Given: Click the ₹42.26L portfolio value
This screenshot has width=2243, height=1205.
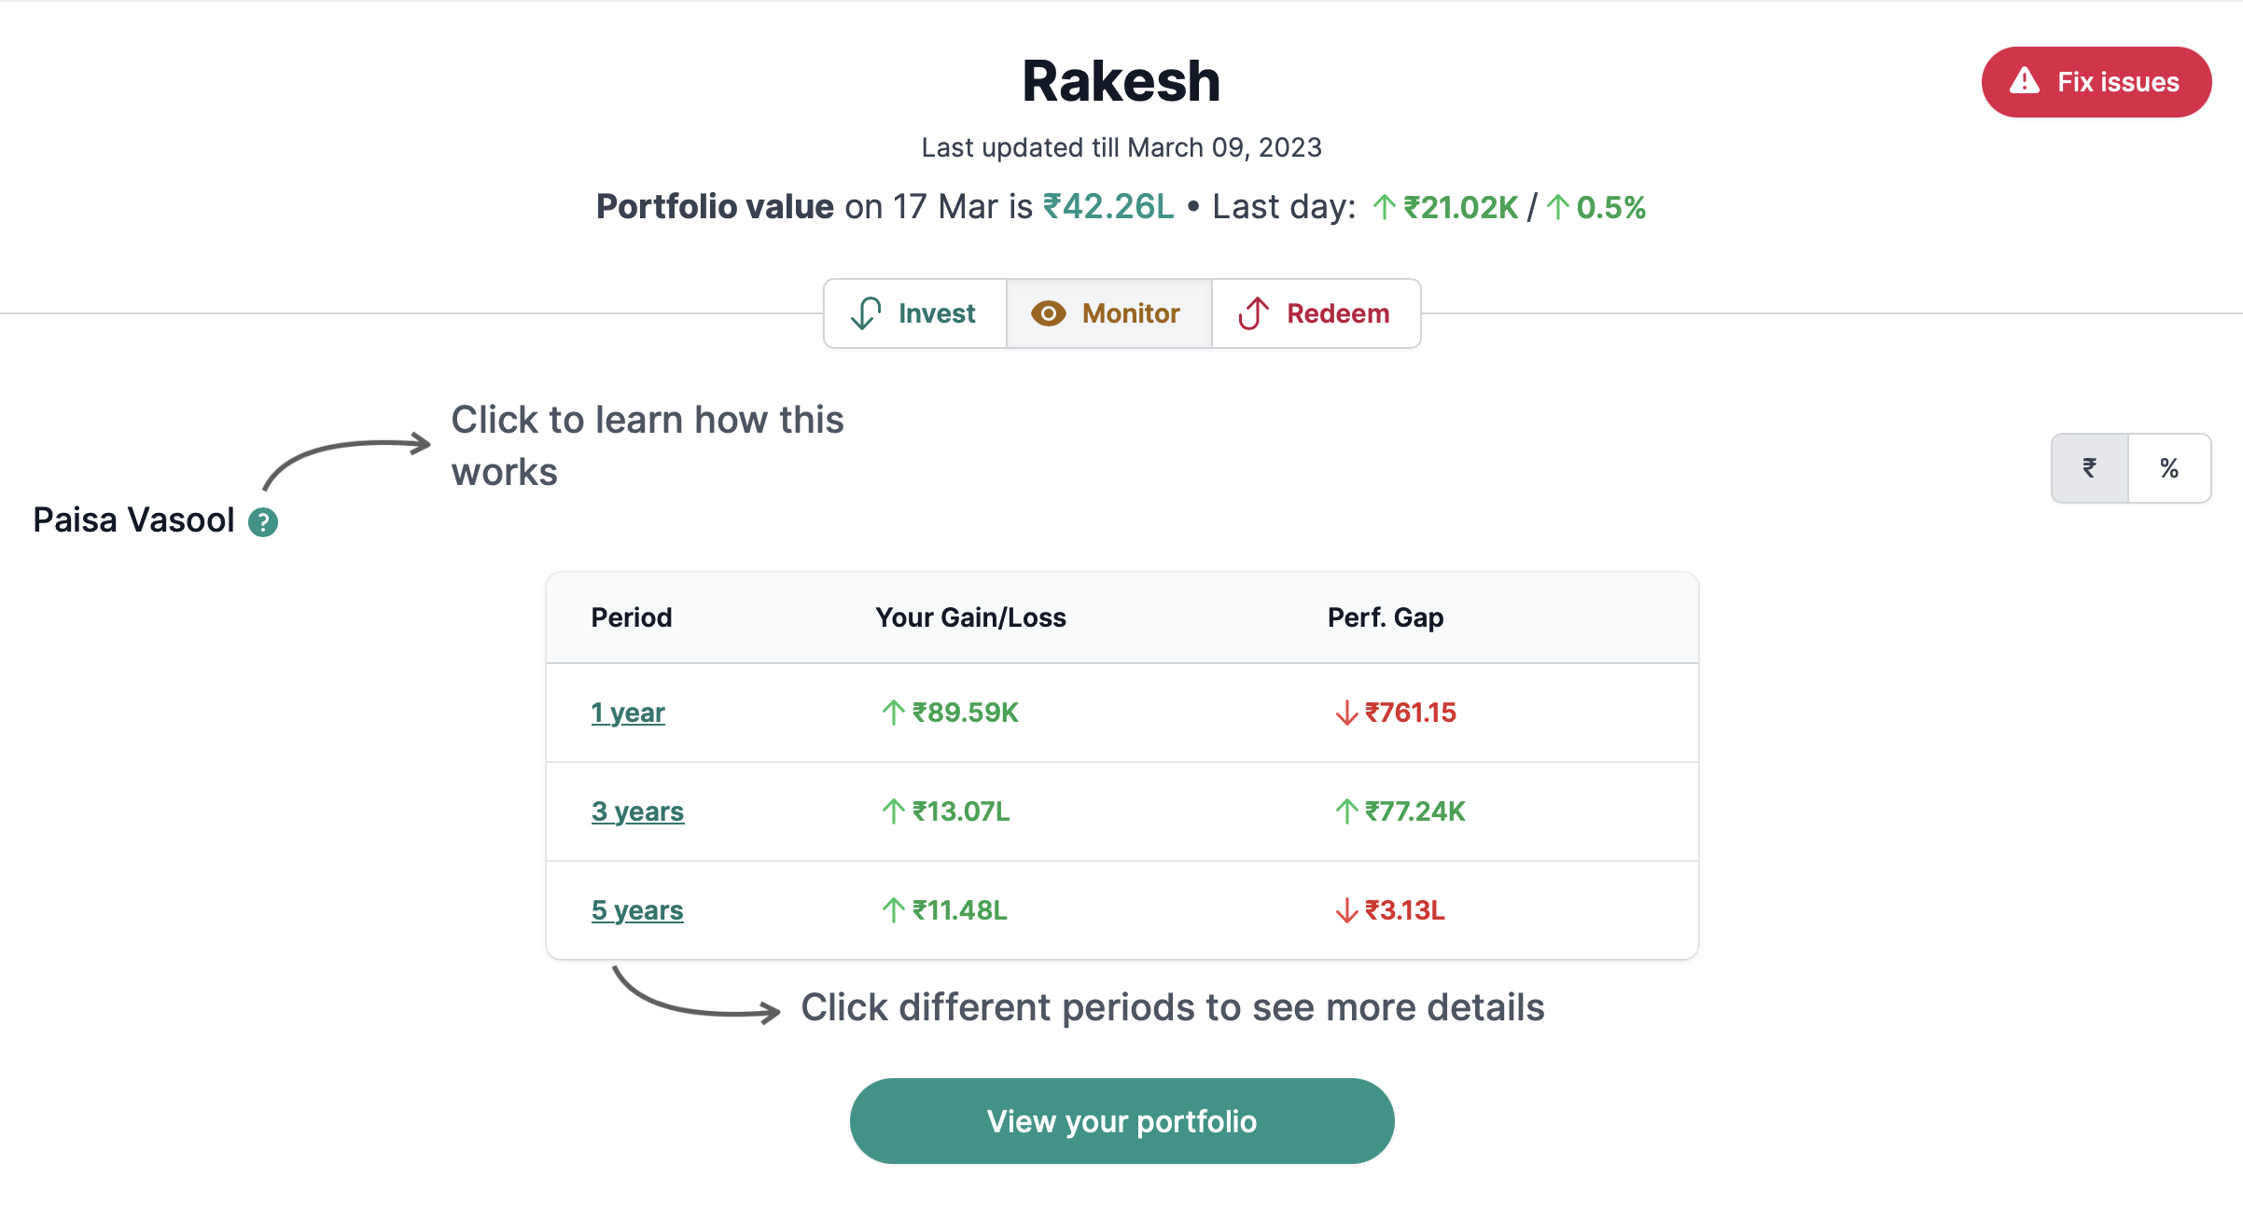Looking at the screenshot, I should 1108,207.
